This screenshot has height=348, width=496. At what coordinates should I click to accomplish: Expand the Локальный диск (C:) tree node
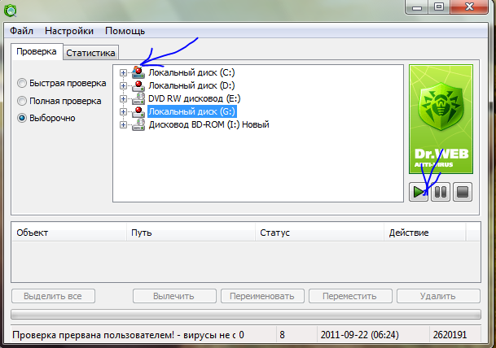coord(123,73)
